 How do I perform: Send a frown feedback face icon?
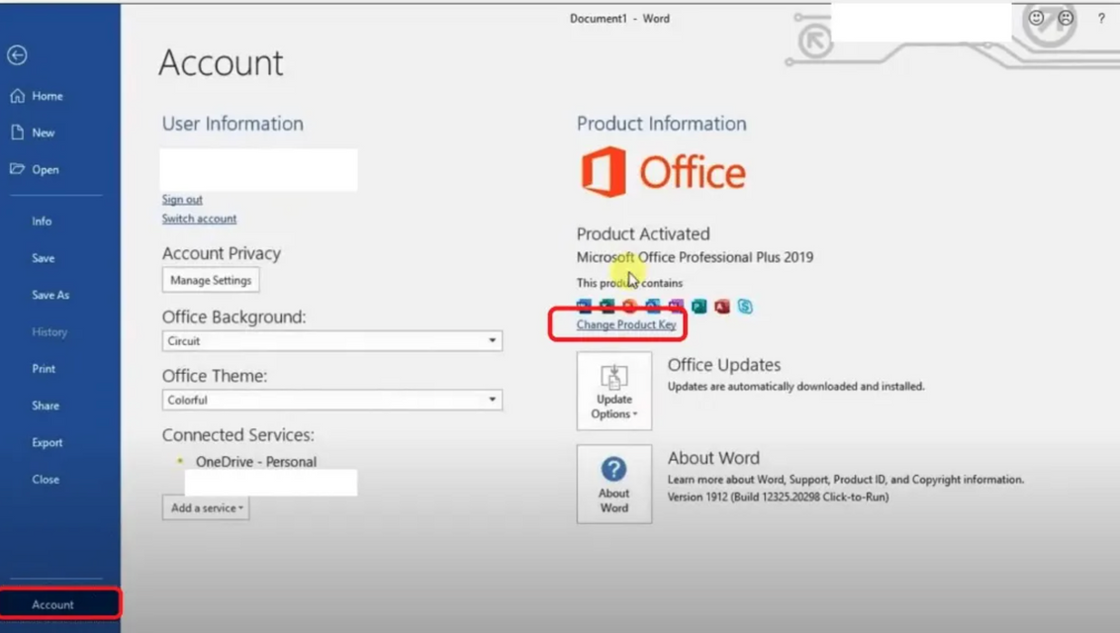[1066, 19]
